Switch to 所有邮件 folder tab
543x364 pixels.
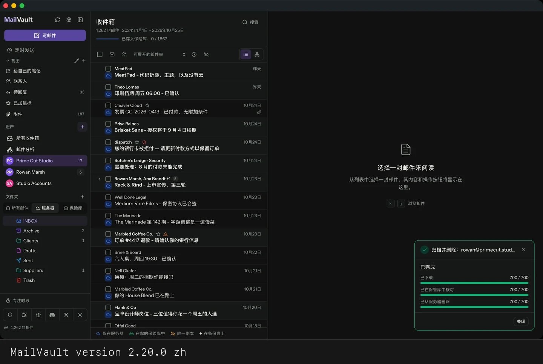pos(17,208)
